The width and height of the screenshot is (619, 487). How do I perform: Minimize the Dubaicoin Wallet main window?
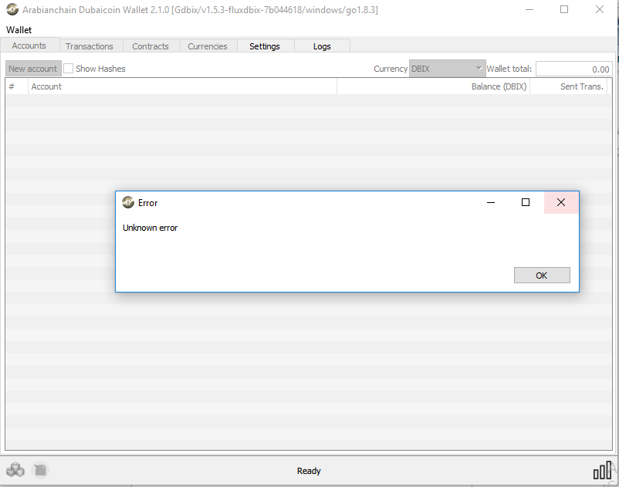529,9
